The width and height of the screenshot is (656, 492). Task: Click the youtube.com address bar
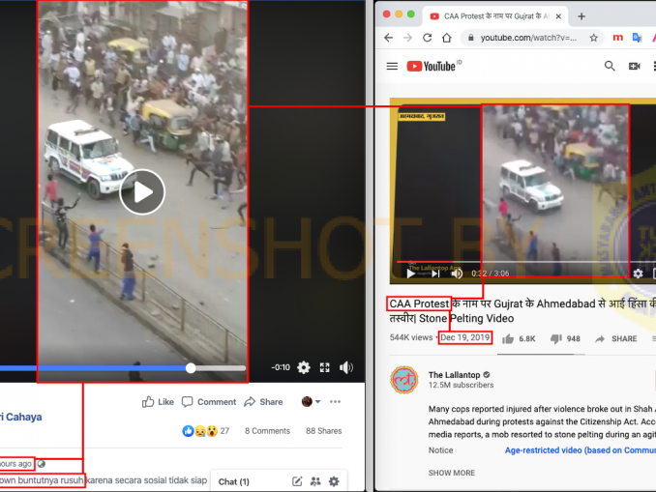528,38
